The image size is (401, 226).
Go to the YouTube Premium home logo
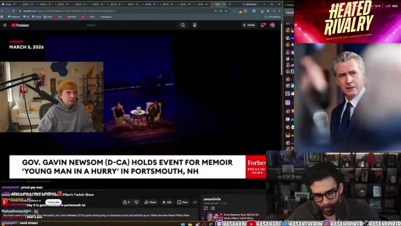coord(20,25)
